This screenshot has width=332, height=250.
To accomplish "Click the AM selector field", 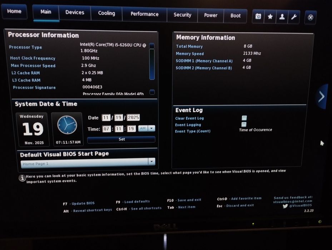I will [x=143, y=128].
